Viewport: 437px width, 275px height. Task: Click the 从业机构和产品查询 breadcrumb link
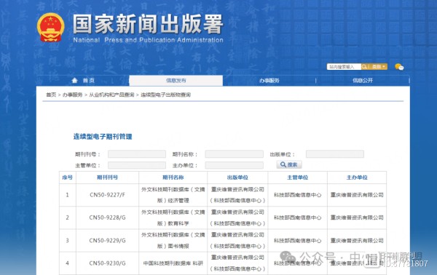pyautogui.click(x=111, y=95)
